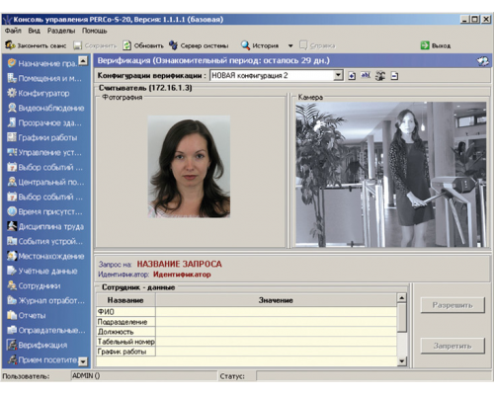Expand the arrow next to 'История'
494x395 pixels.
(x=290, y=45)
